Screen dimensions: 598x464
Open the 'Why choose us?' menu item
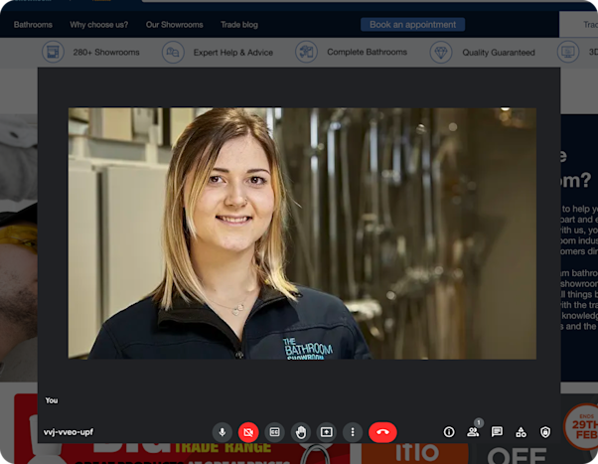click(98, 25)
